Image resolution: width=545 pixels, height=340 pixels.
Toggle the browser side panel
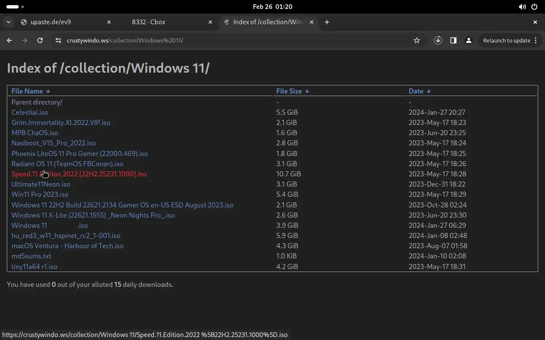point(453,40)
